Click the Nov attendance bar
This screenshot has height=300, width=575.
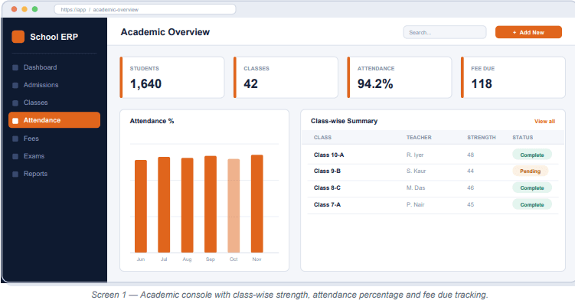click(256, 204)
